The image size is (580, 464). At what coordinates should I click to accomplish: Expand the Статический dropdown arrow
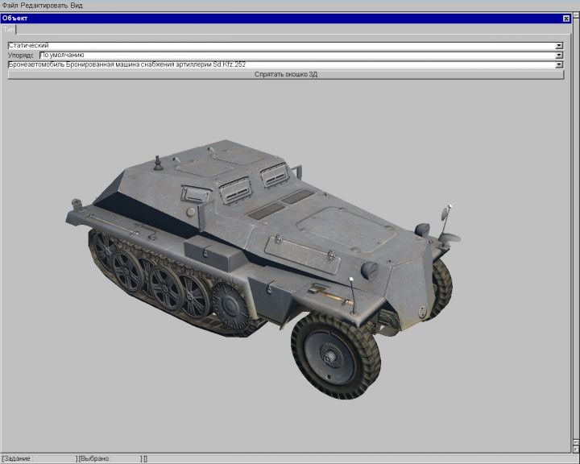tap(559, 46)
